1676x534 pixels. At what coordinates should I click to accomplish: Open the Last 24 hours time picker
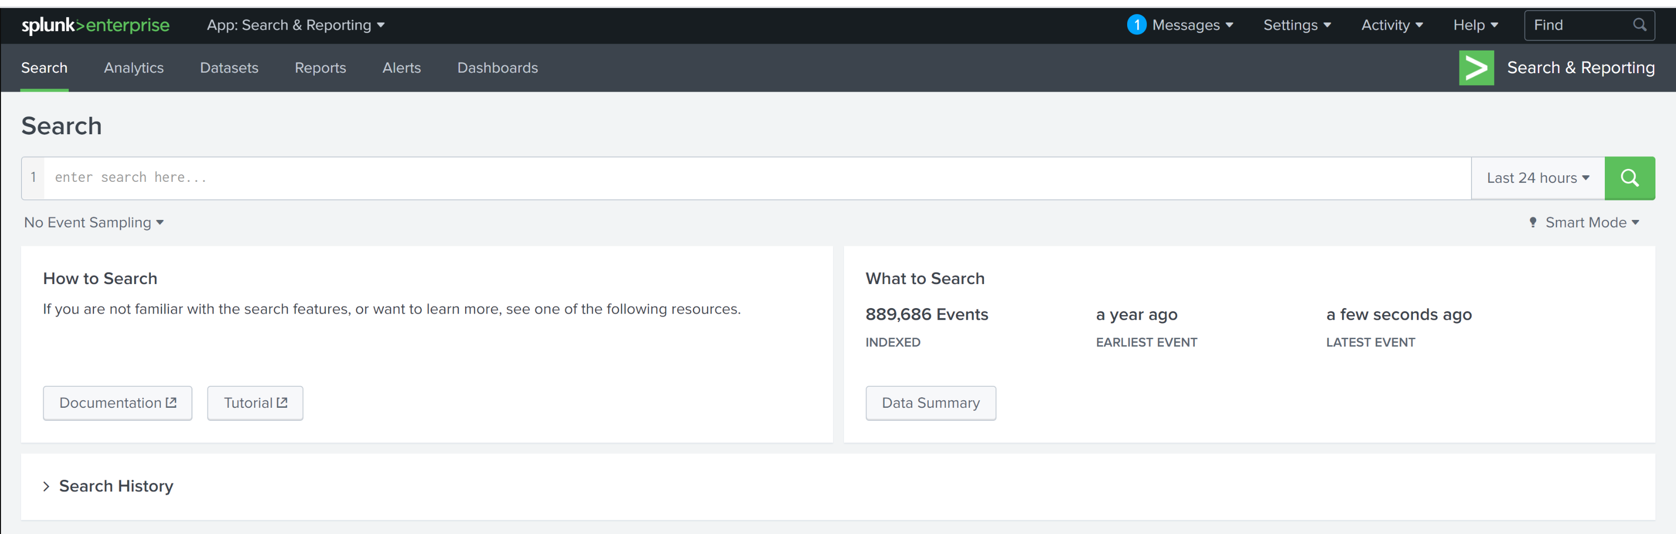(1537, 177)
